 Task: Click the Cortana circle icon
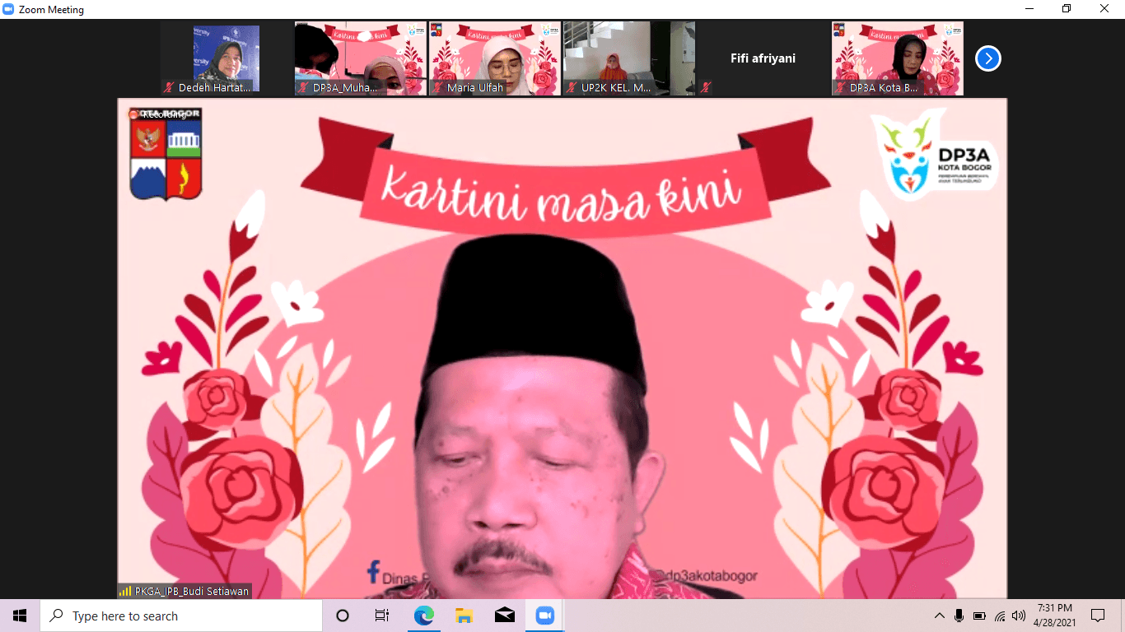(343, 616)
